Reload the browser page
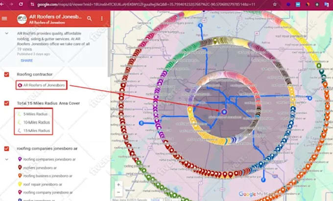Screen dimensions: 333x201 click(x=21, y=4)
